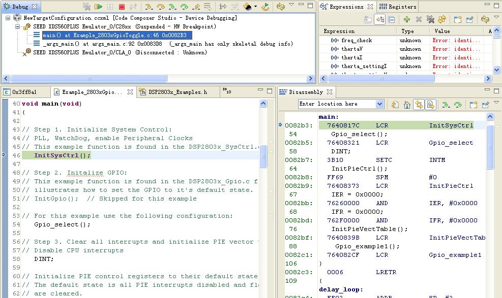Image resolution: width=502 pixels, height=298 pixels.
Task: Toggle Show Logical Structure in Expressions toolbar
Action: (x=380, y=19)
